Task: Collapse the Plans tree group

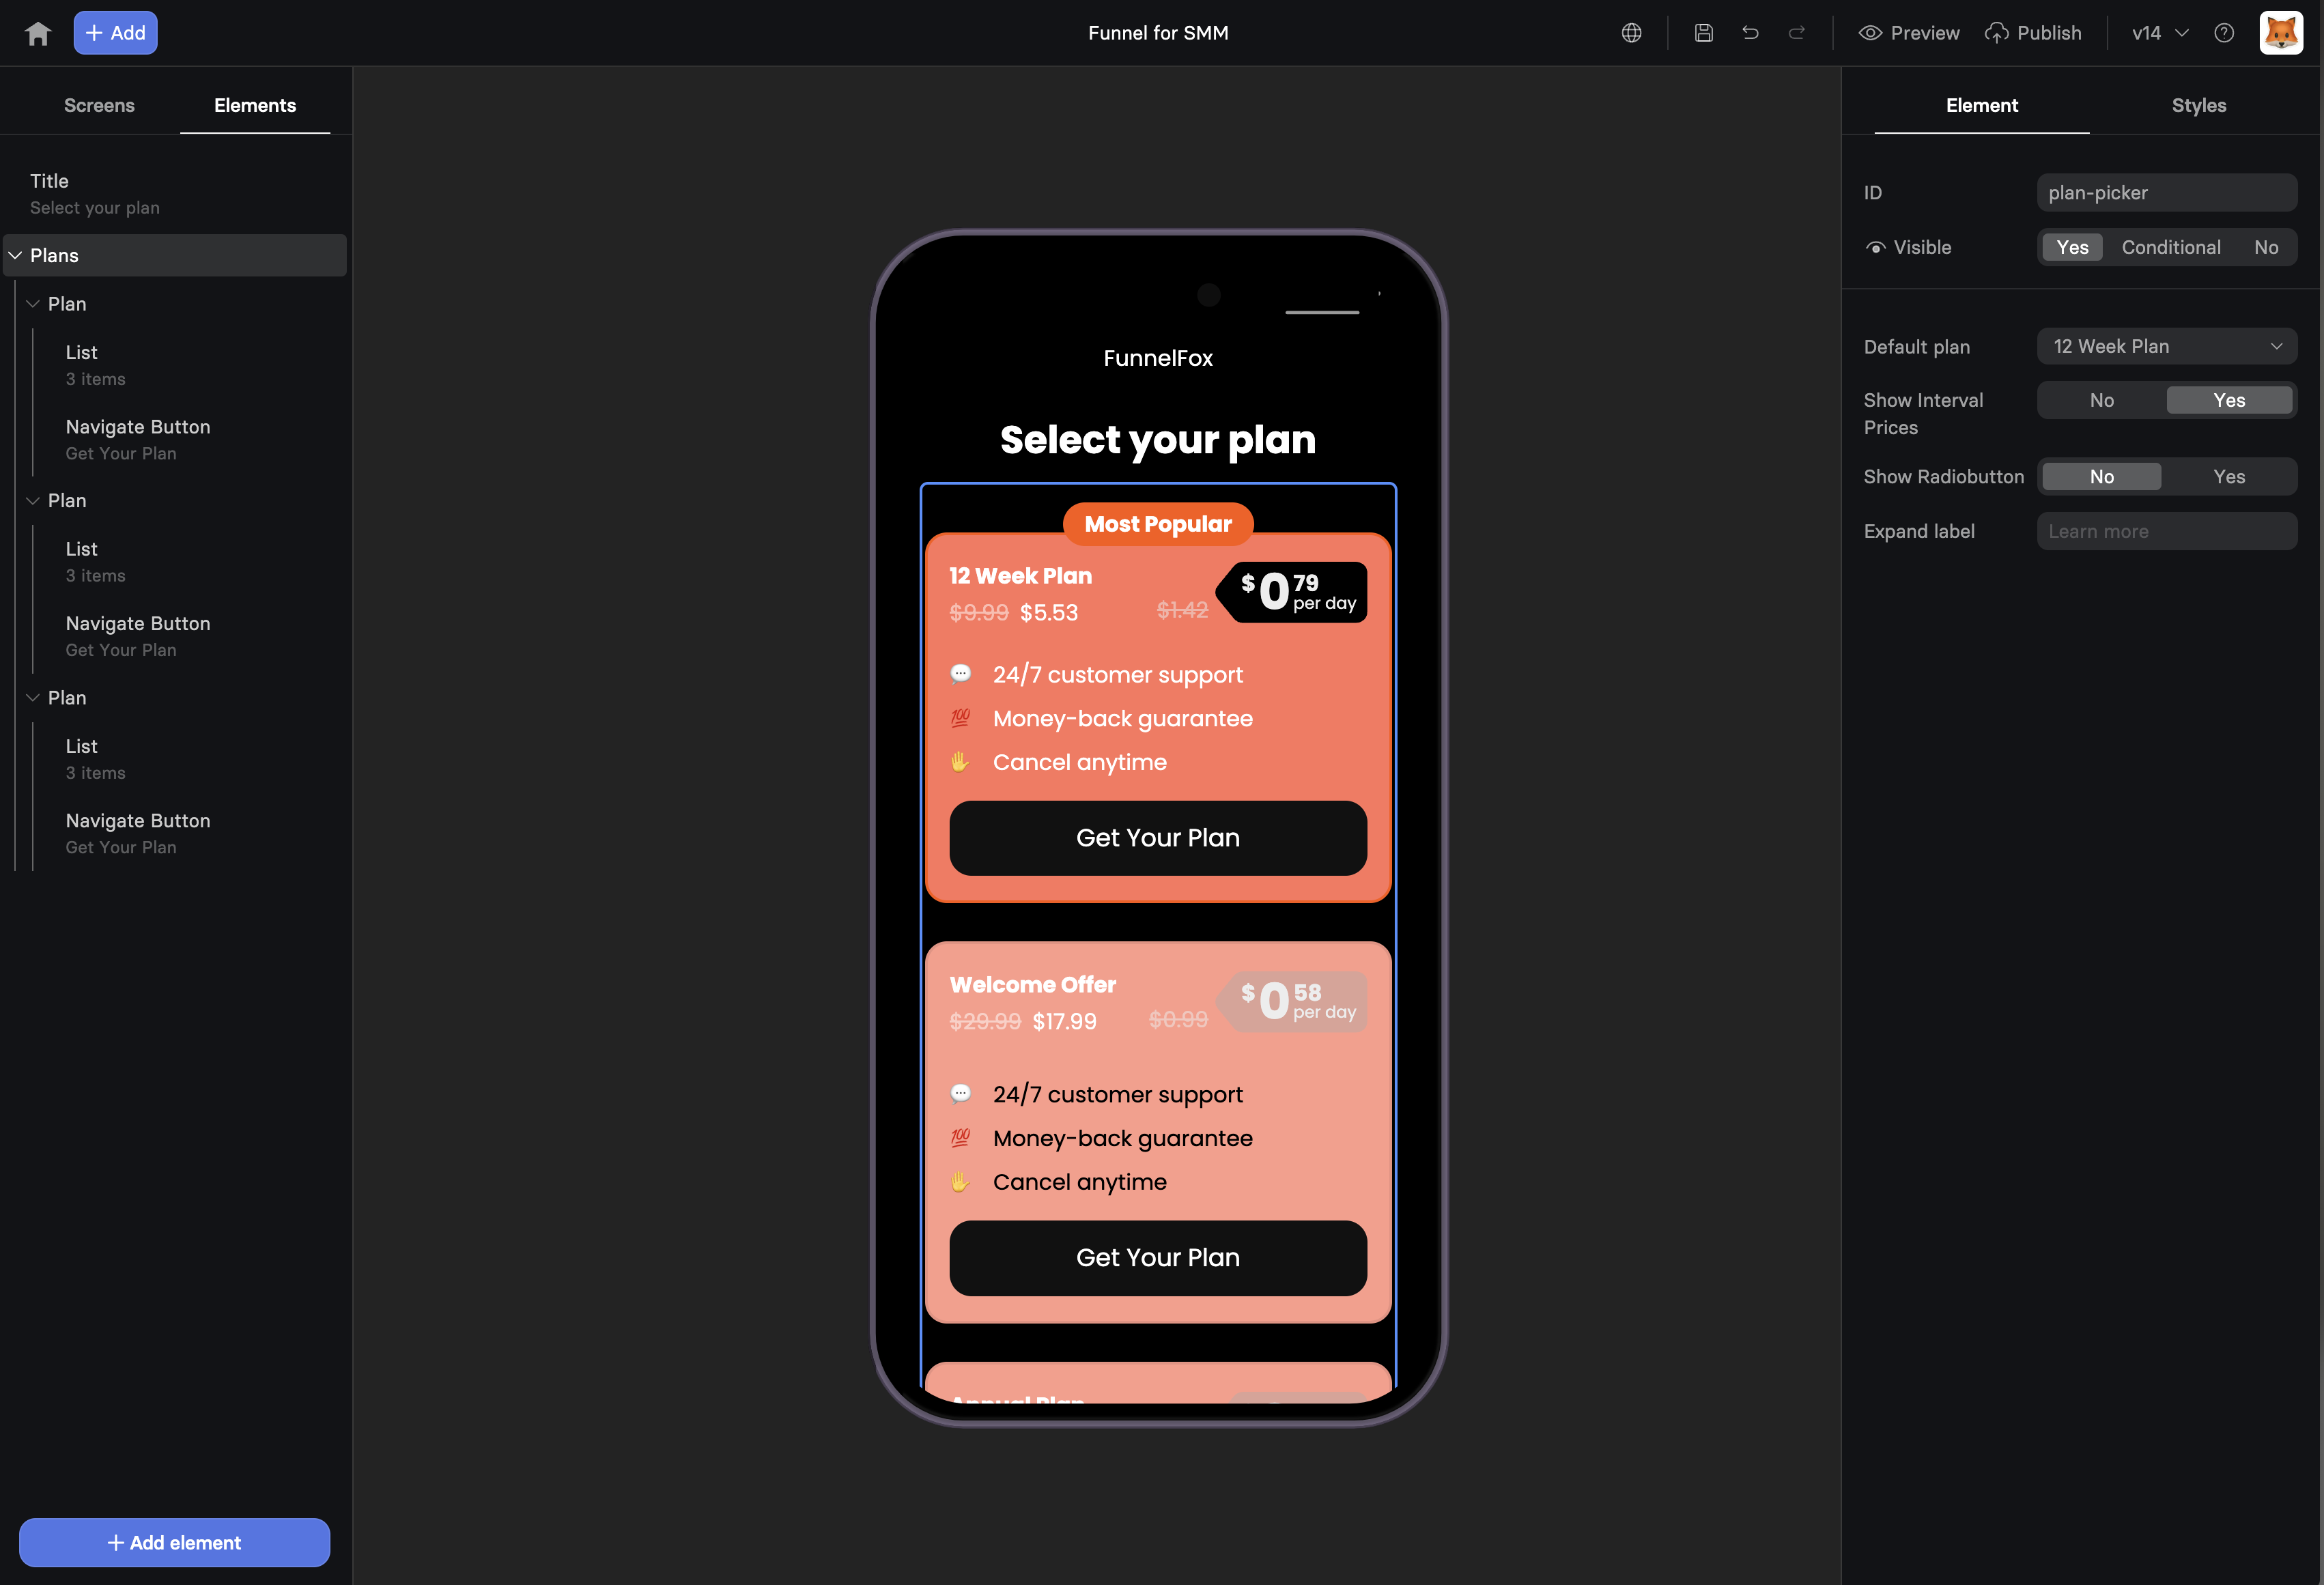Action: pyautogui.click(x=15, y=256)
